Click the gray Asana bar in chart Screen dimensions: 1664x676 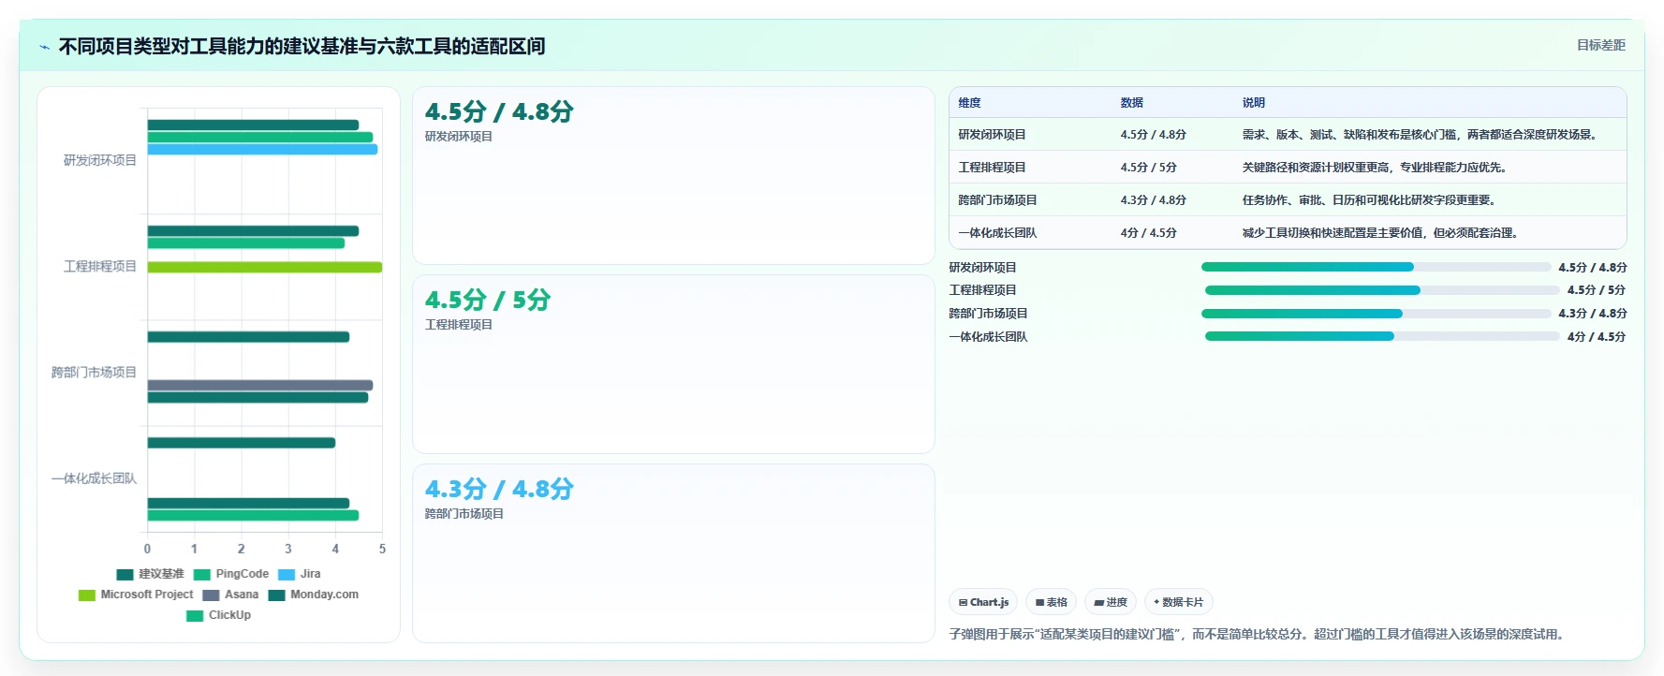[260, 386]
